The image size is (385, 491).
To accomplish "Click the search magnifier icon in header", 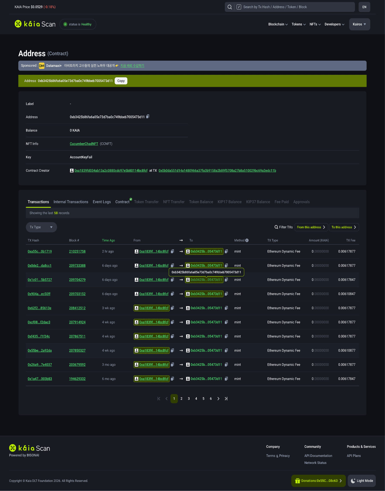I will pyautogui.click(x=230, y=7).
